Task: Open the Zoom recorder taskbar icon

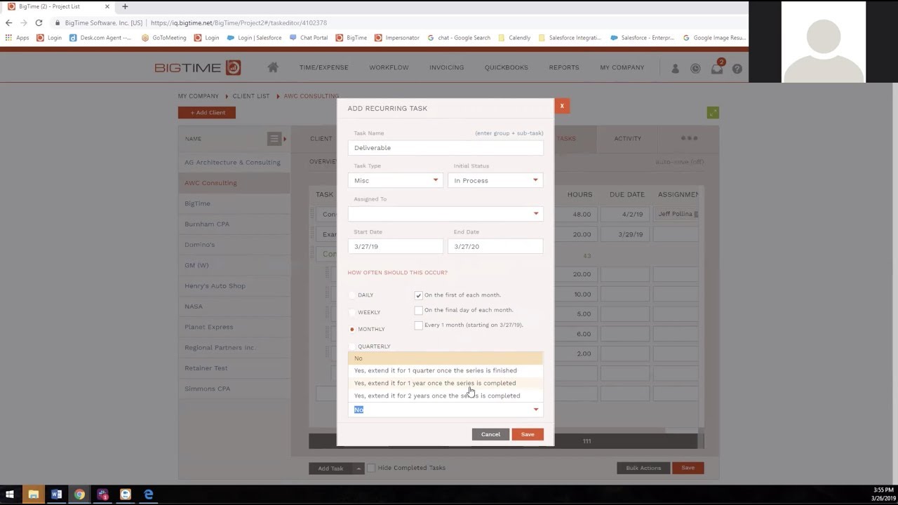Action: tap(126, 494)
